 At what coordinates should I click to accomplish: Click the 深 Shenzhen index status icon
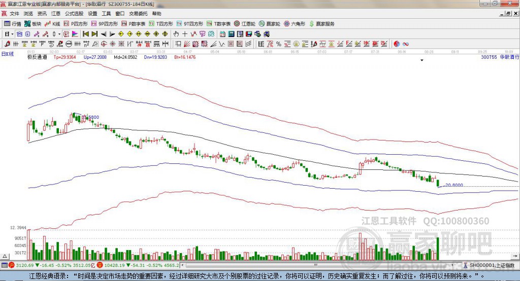point(100,265)
